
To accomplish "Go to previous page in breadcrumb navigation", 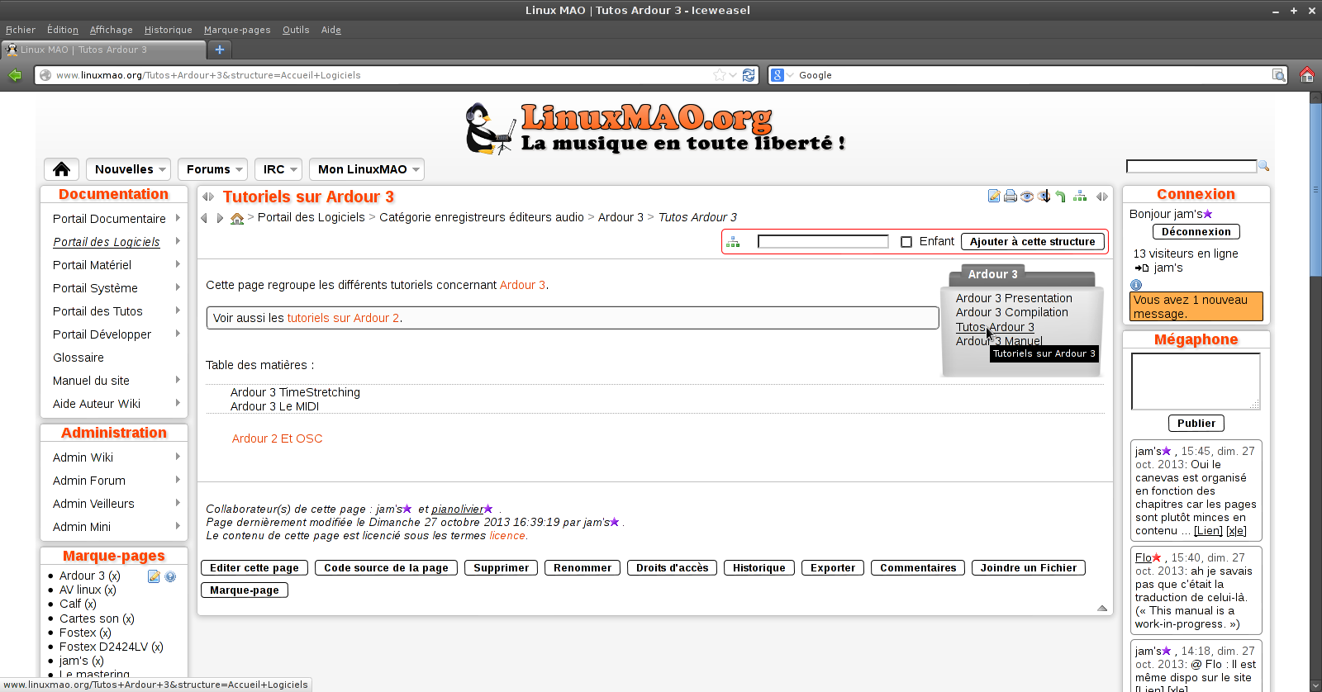I will [204, 218].
